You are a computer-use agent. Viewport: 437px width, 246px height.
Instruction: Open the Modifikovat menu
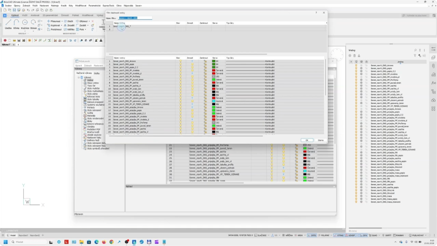(80, 6)
